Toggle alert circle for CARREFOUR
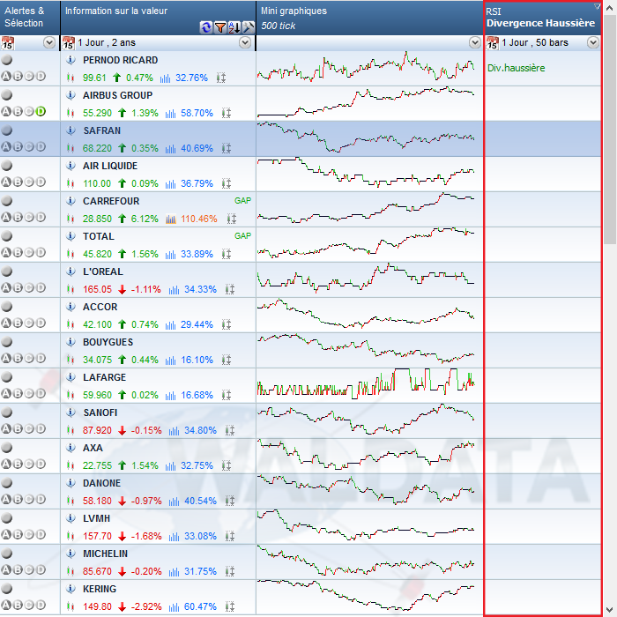Image resolution: width=617 pixels, height=617 pixels. pyautogui.click(x=7, y=201)
